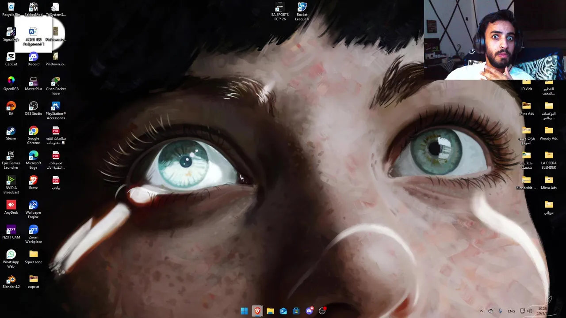Viewport: 566px width, 318px height.
Task: Open the البوكسات folder
Action: pyautogui.click(x=549, y=110)
